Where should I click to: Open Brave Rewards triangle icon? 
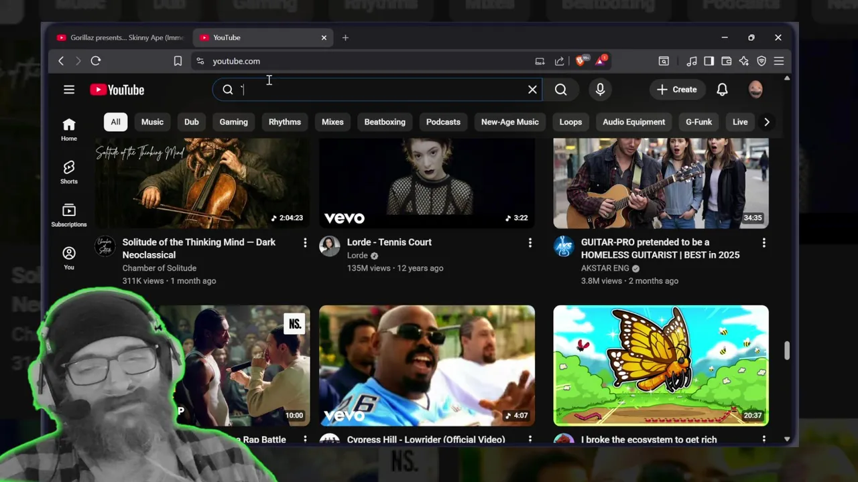[601, 61]
